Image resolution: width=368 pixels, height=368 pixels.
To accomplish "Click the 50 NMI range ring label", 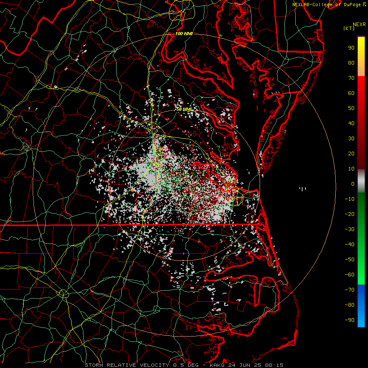I will [184, 109].
